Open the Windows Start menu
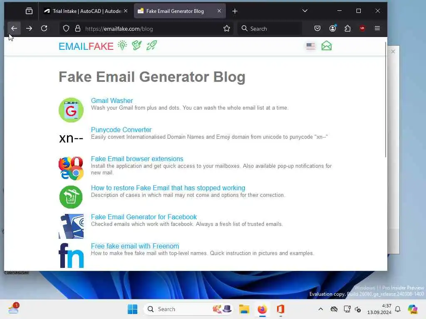Viewport: 426px width, 319px height. 132,309
